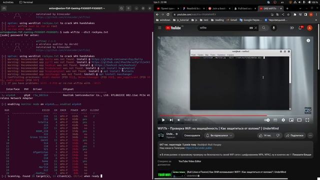This screenshot has height=180, width=320.
Task: Toggle theater mode in the player
Action: click(299, 120)
